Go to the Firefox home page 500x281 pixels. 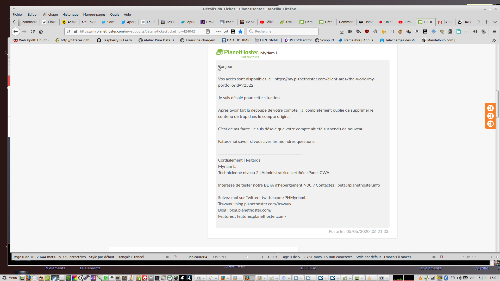pos(41,31)
